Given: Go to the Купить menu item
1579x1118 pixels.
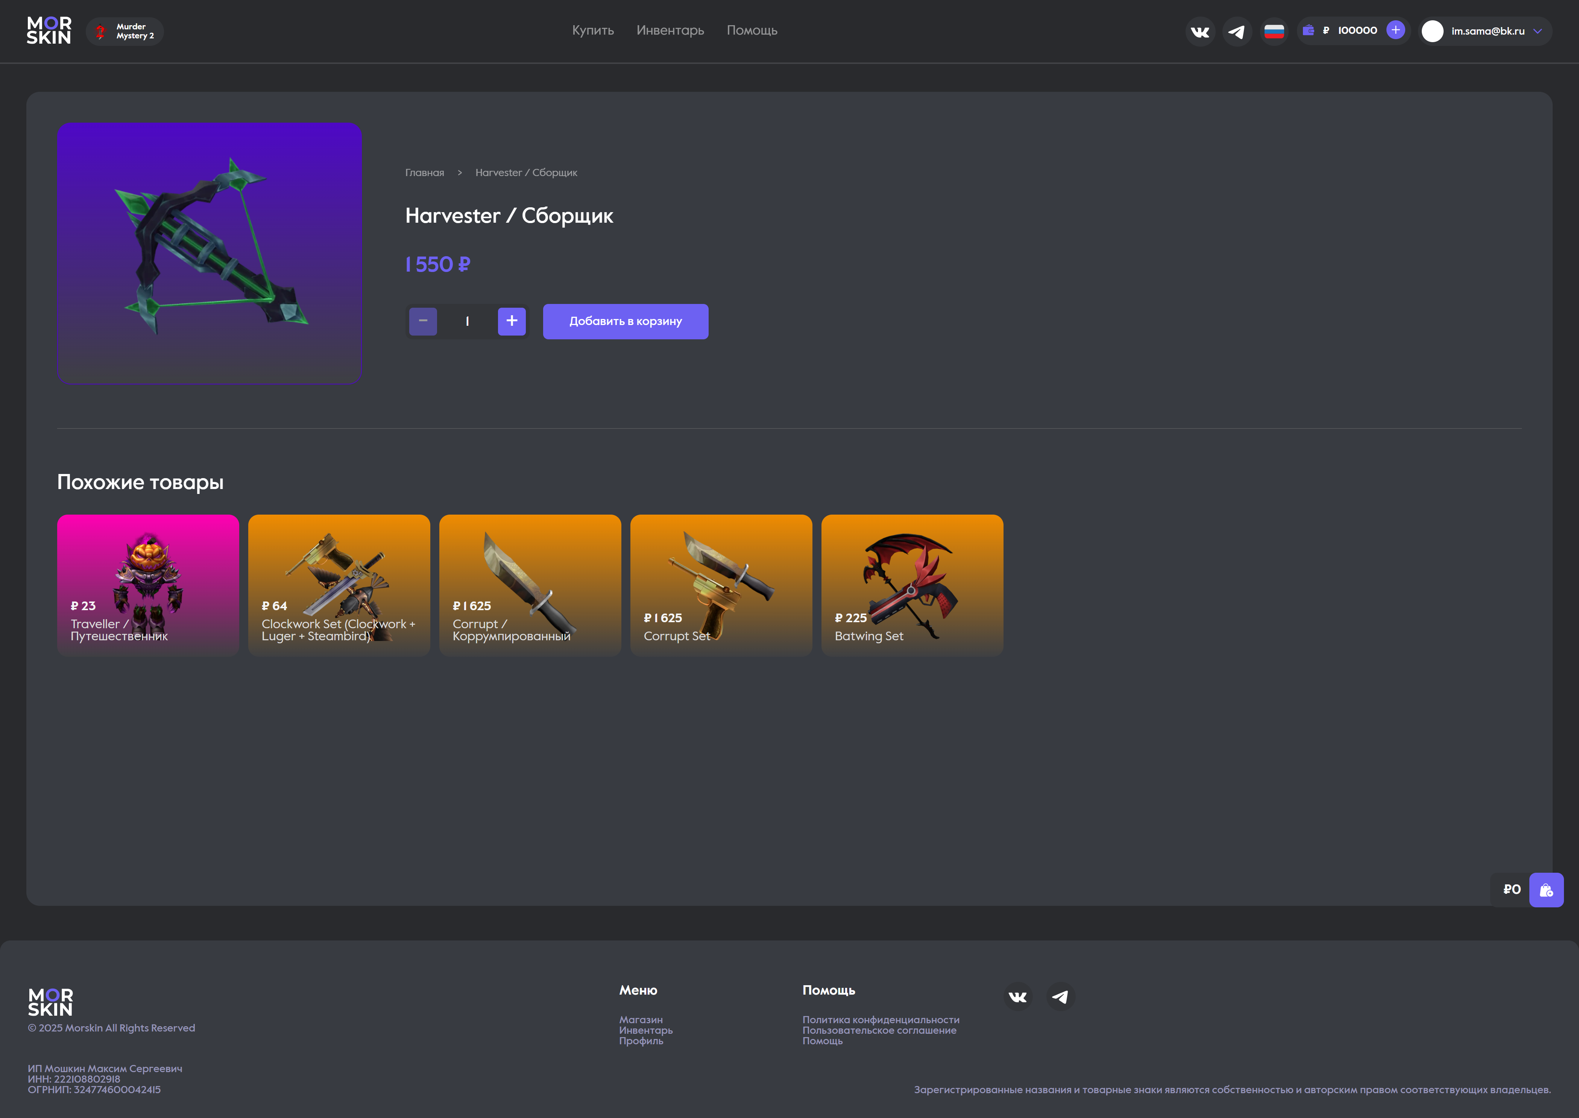Looking at the screenshot, I should pyautogui.click(x=593, y=30).
